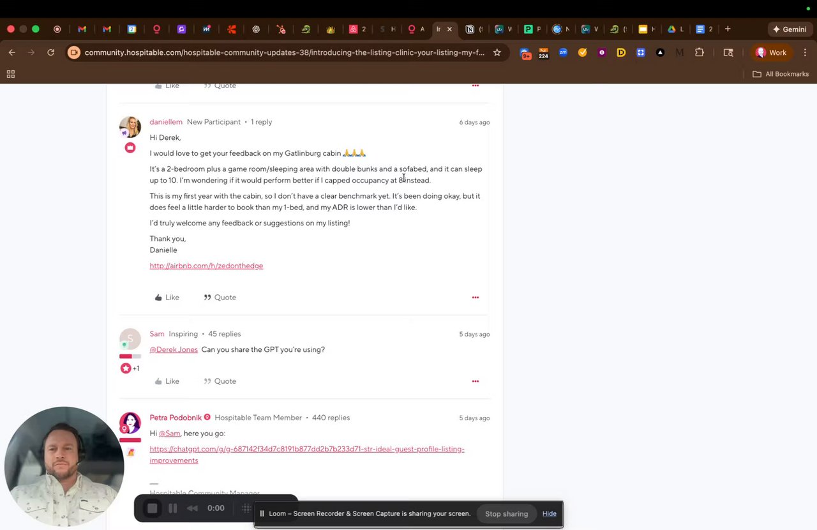Open the Extensions puzzle-piece menu
Screen dimensions: 817x530
click(700, 52)
